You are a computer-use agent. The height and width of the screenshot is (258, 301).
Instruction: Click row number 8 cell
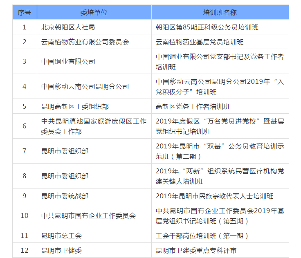click(25, 176)
